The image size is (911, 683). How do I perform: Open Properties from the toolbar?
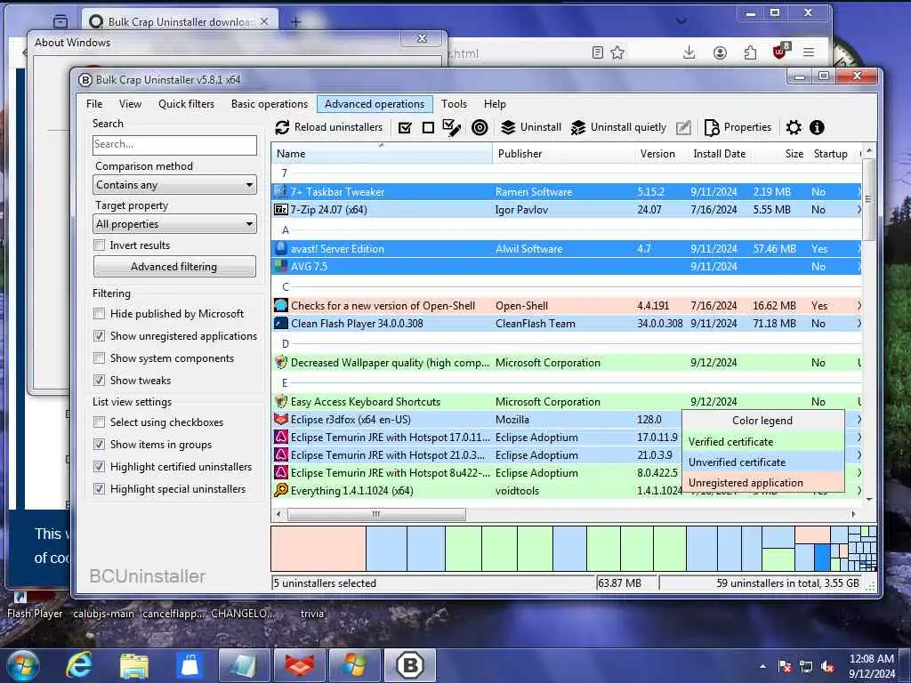738,127
